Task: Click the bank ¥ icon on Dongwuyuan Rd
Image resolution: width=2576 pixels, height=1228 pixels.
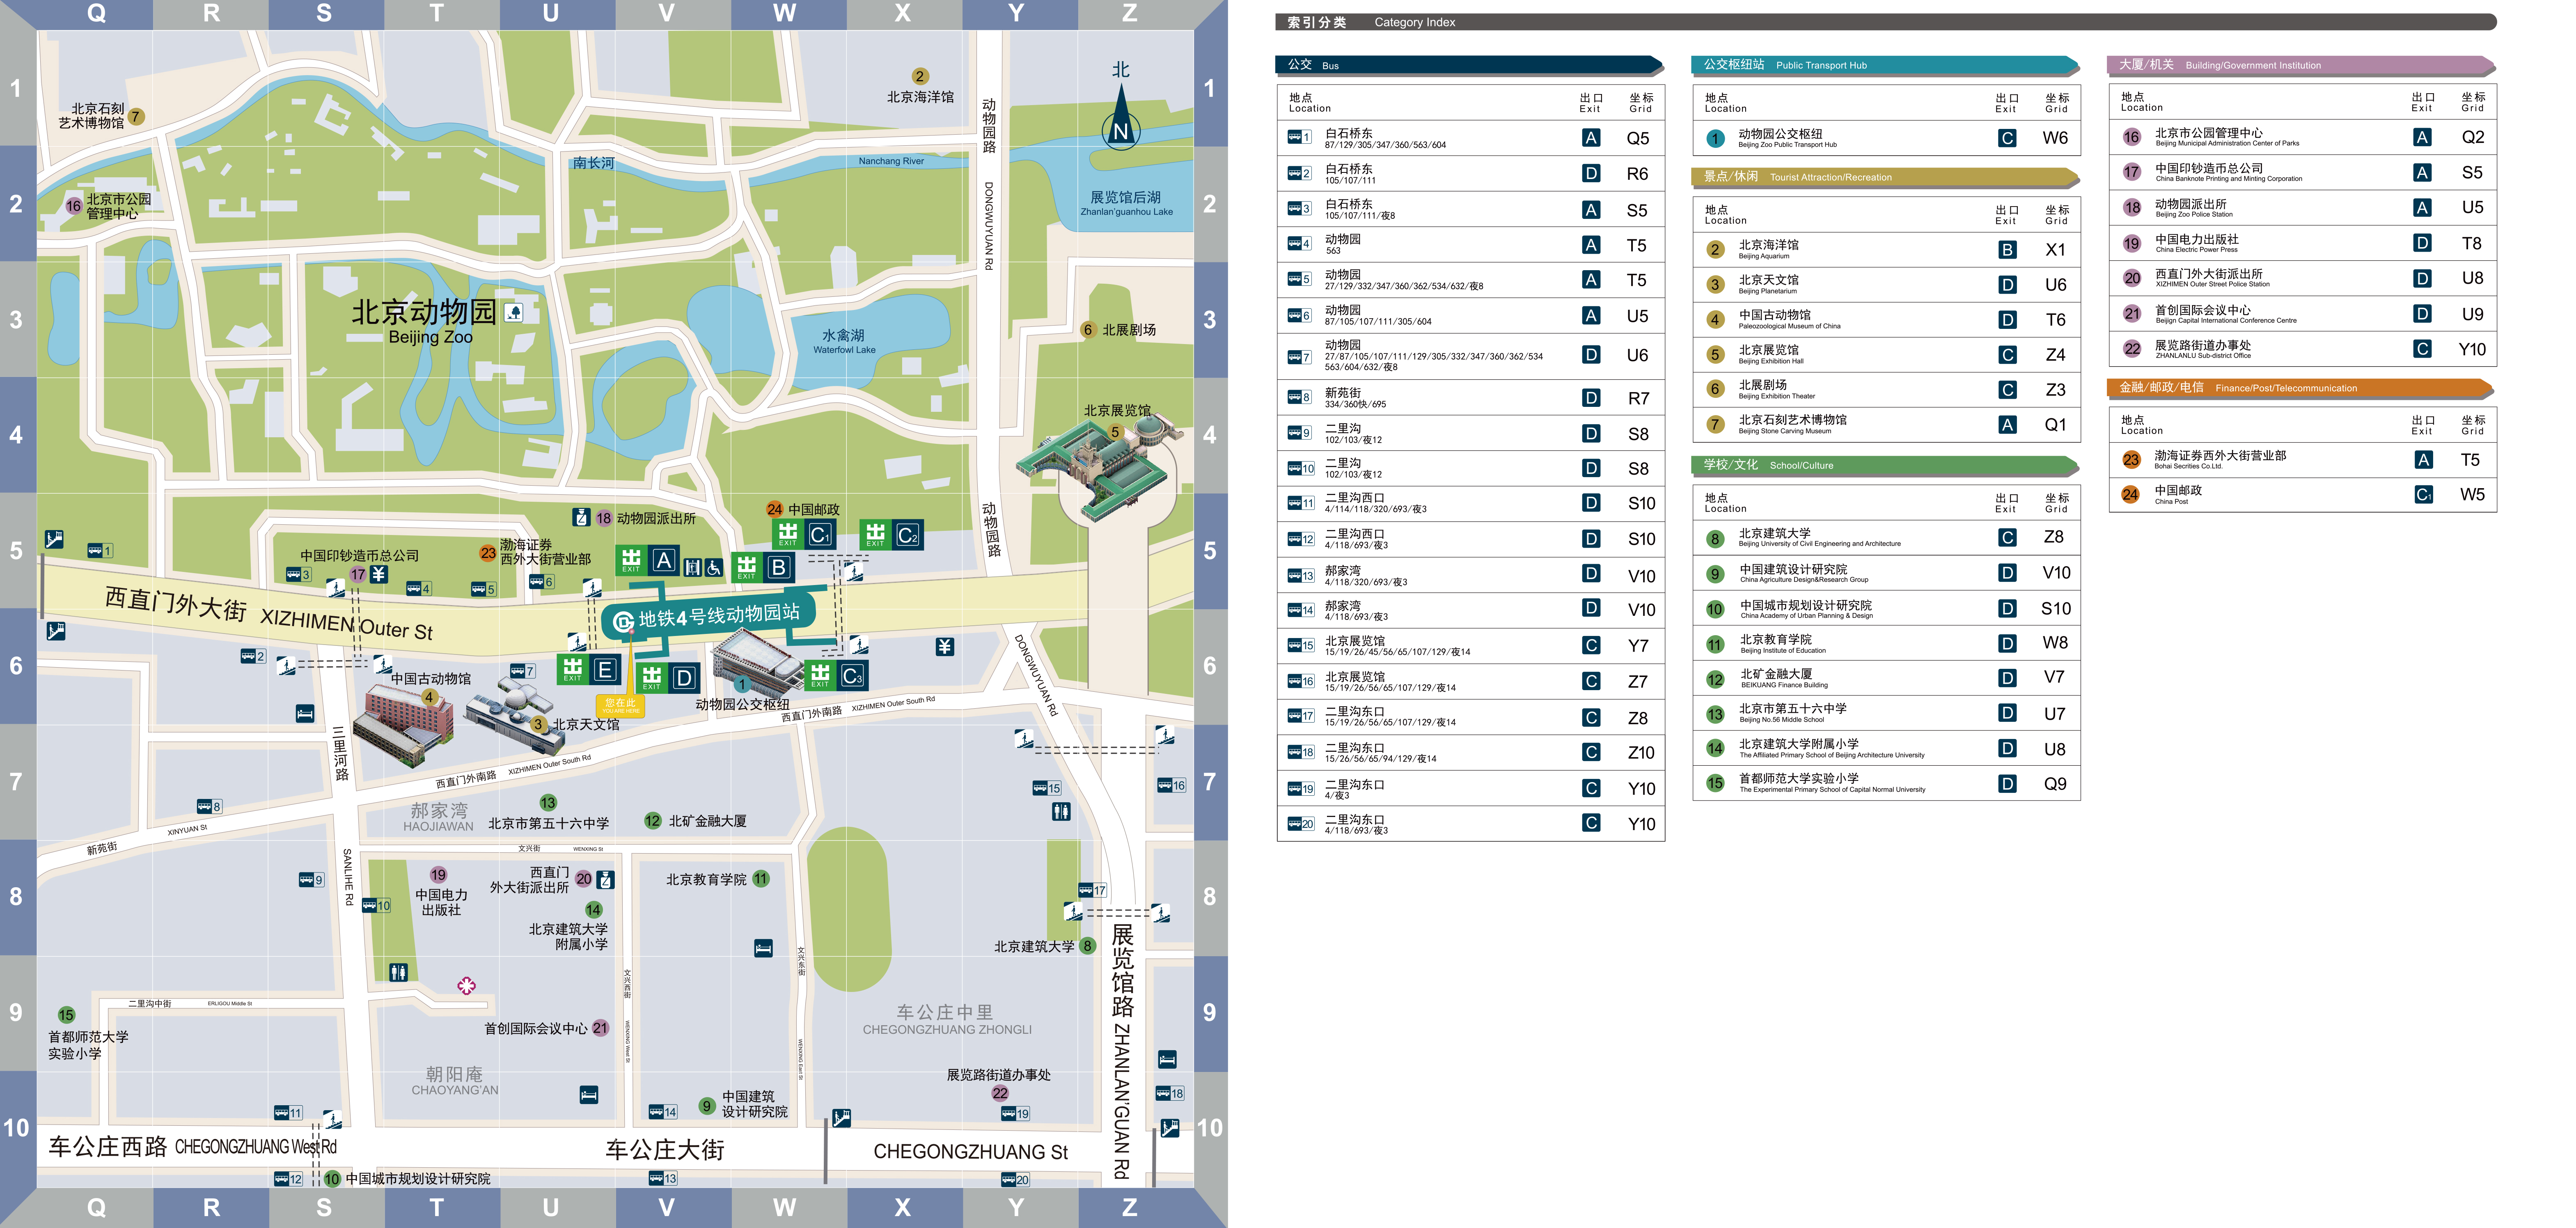Action: (945, 647)
